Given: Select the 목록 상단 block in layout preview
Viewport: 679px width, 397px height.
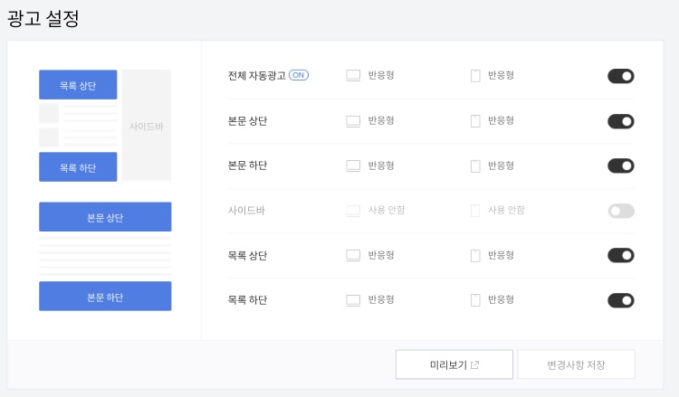Looking at the screenshot, I should (x=78, y=85).
